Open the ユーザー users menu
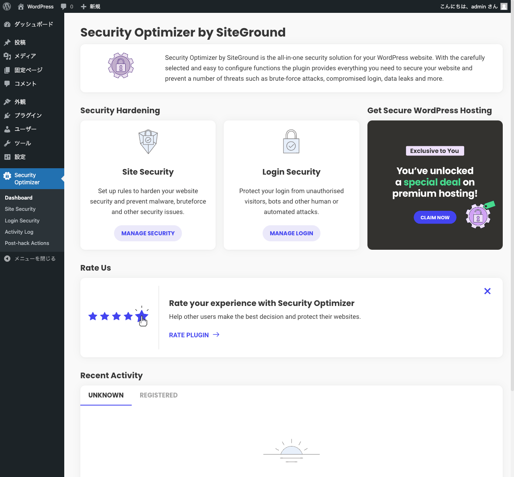 tap(32, 129)
